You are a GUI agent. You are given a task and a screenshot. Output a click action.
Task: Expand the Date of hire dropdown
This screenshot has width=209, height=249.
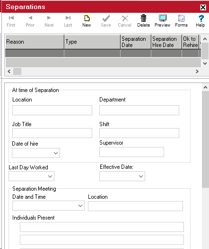coord(56,153)
